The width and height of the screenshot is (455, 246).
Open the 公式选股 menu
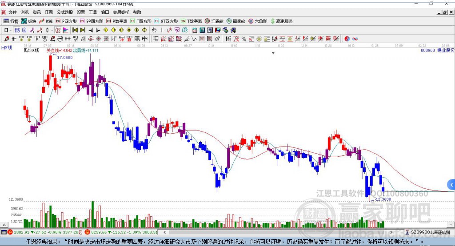point(65,12)
